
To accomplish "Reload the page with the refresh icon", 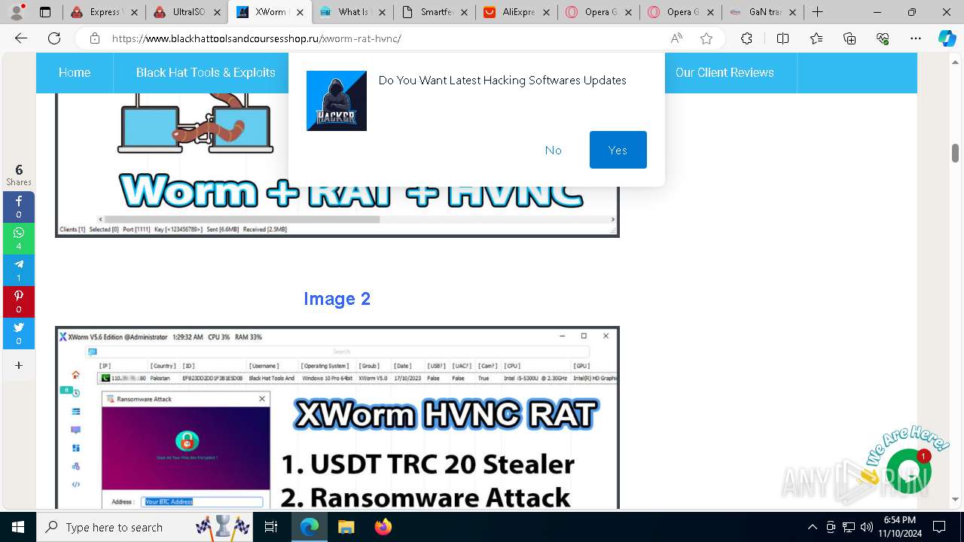I will pyautogui.click(x=54, y=38).
